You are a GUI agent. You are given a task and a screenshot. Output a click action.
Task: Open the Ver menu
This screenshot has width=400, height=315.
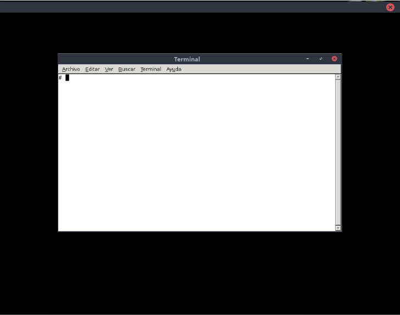coord(109,69)
